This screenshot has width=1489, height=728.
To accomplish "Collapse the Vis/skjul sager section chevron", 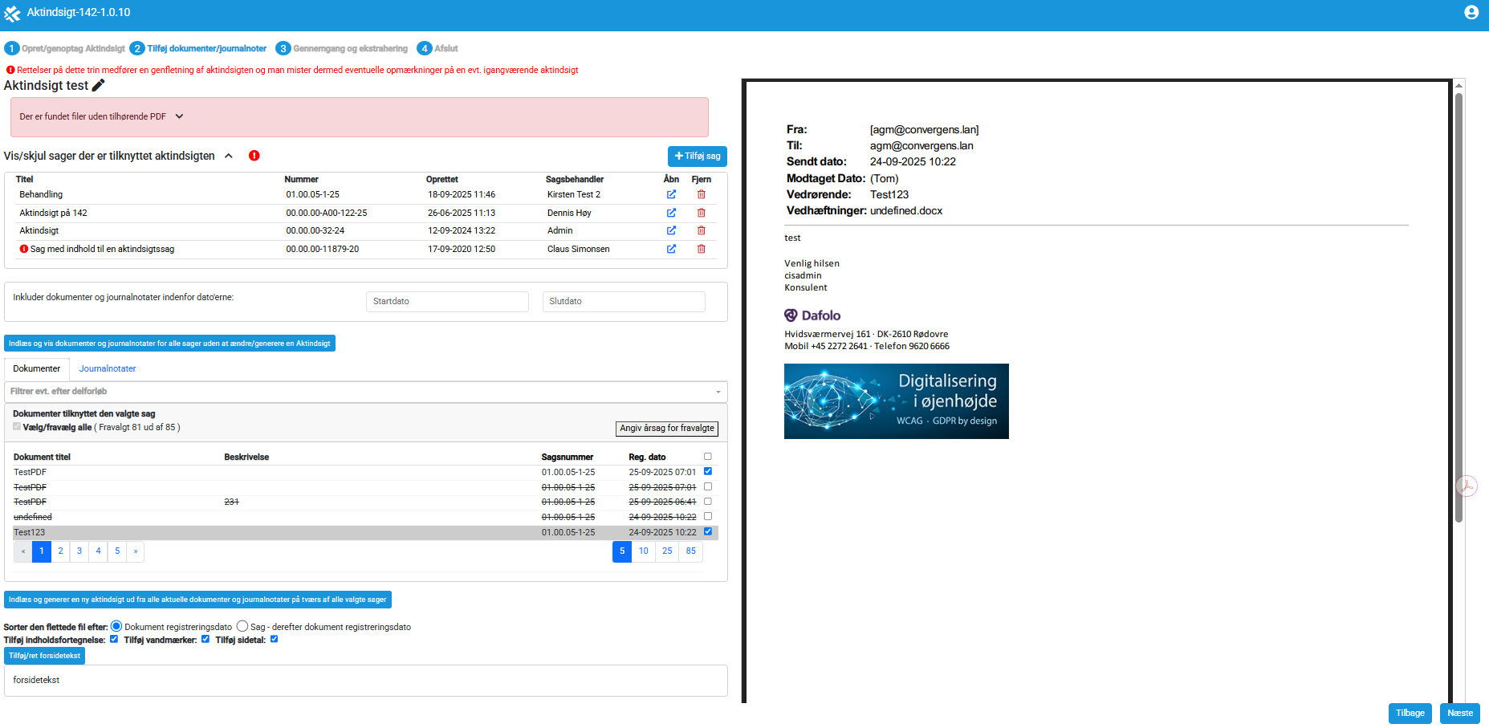I will point(229,156).
